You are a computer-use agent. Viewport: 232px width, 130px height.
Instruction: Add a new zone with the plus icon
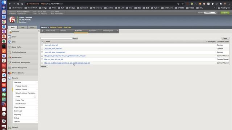click(x=35, y=97)
